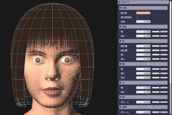Collapse the 頬 section
The image size is (172, 115).
click(x=120, y=97)
